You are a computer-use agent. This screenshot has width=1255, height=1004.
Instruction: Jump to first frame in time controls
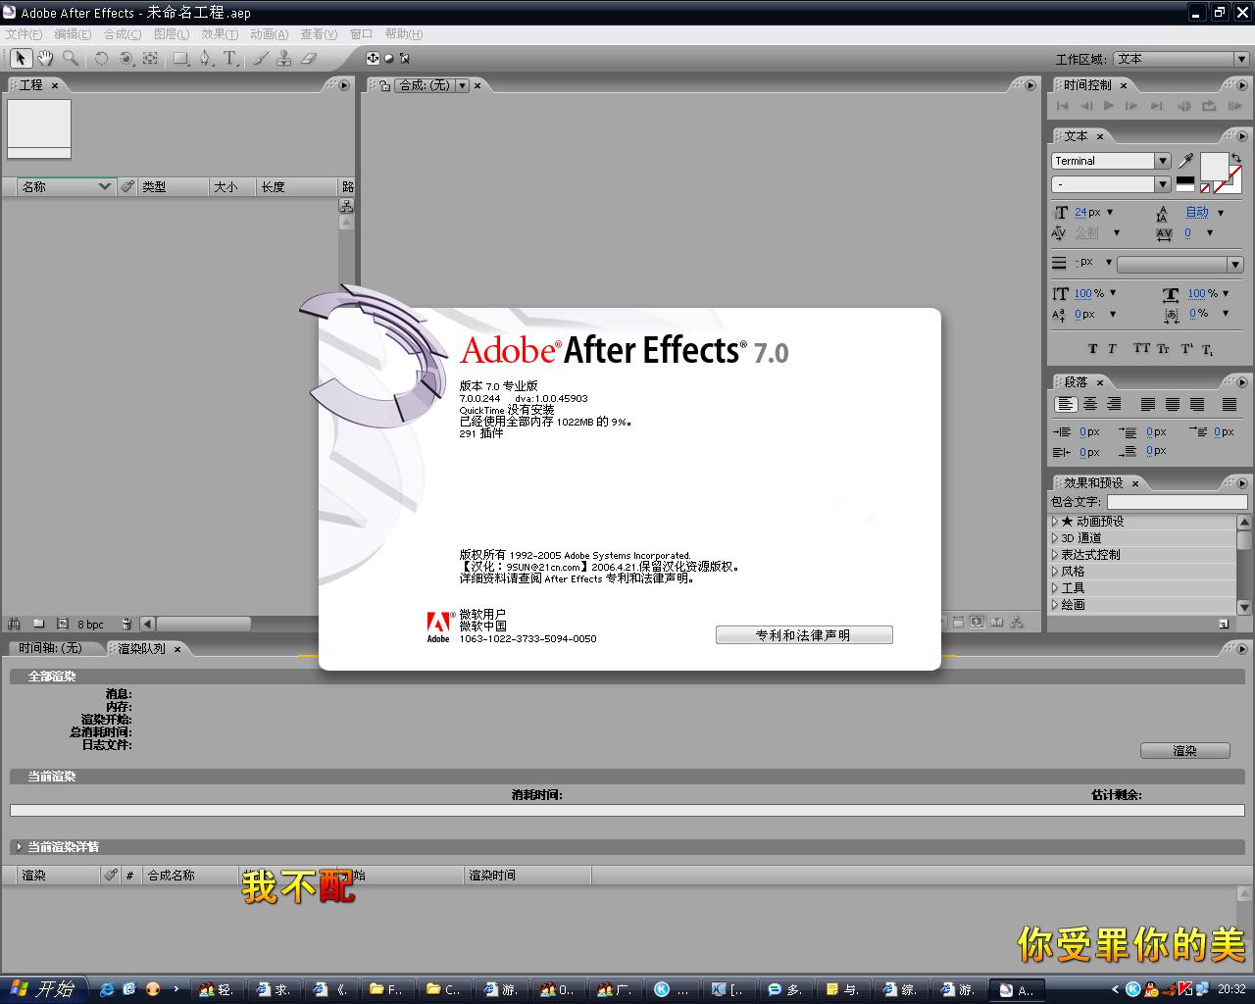(1062, 106)
